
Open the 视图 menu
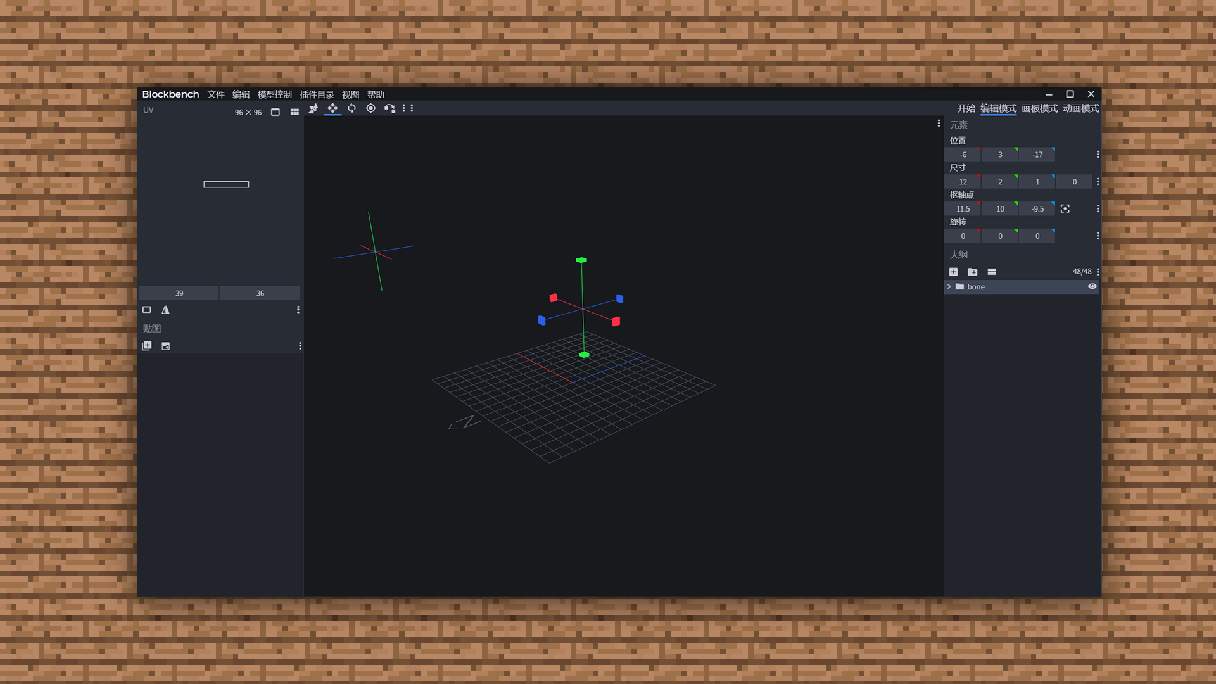350,94
